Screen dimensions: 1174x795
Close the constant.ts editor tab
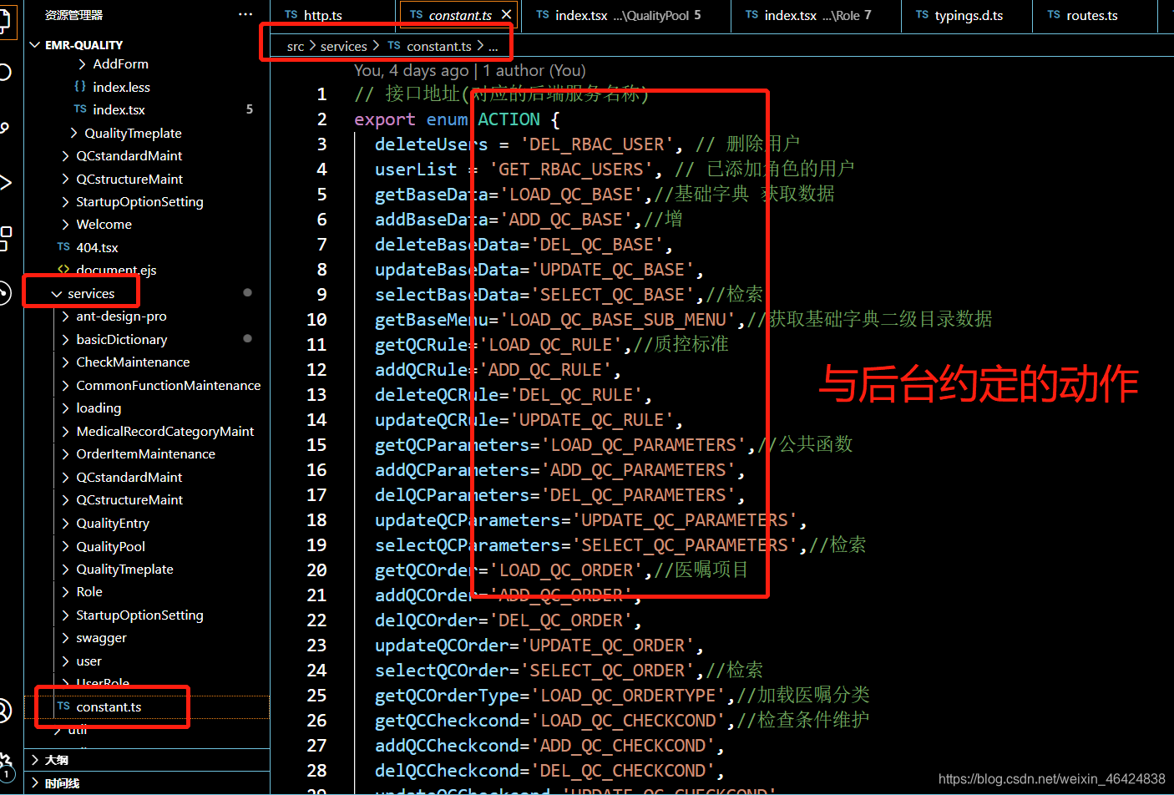click(x=506, y=15)
